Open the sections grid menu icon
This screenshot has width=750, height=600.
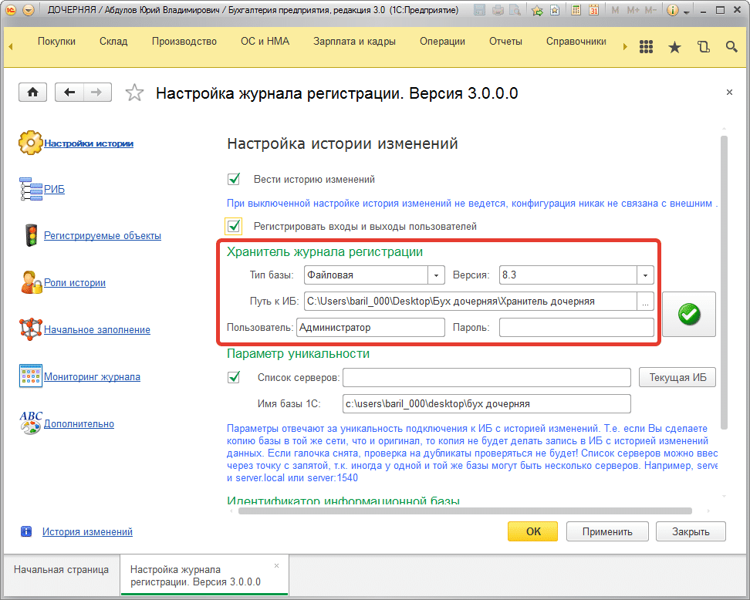pyautogui.click(x=647, y=47)
